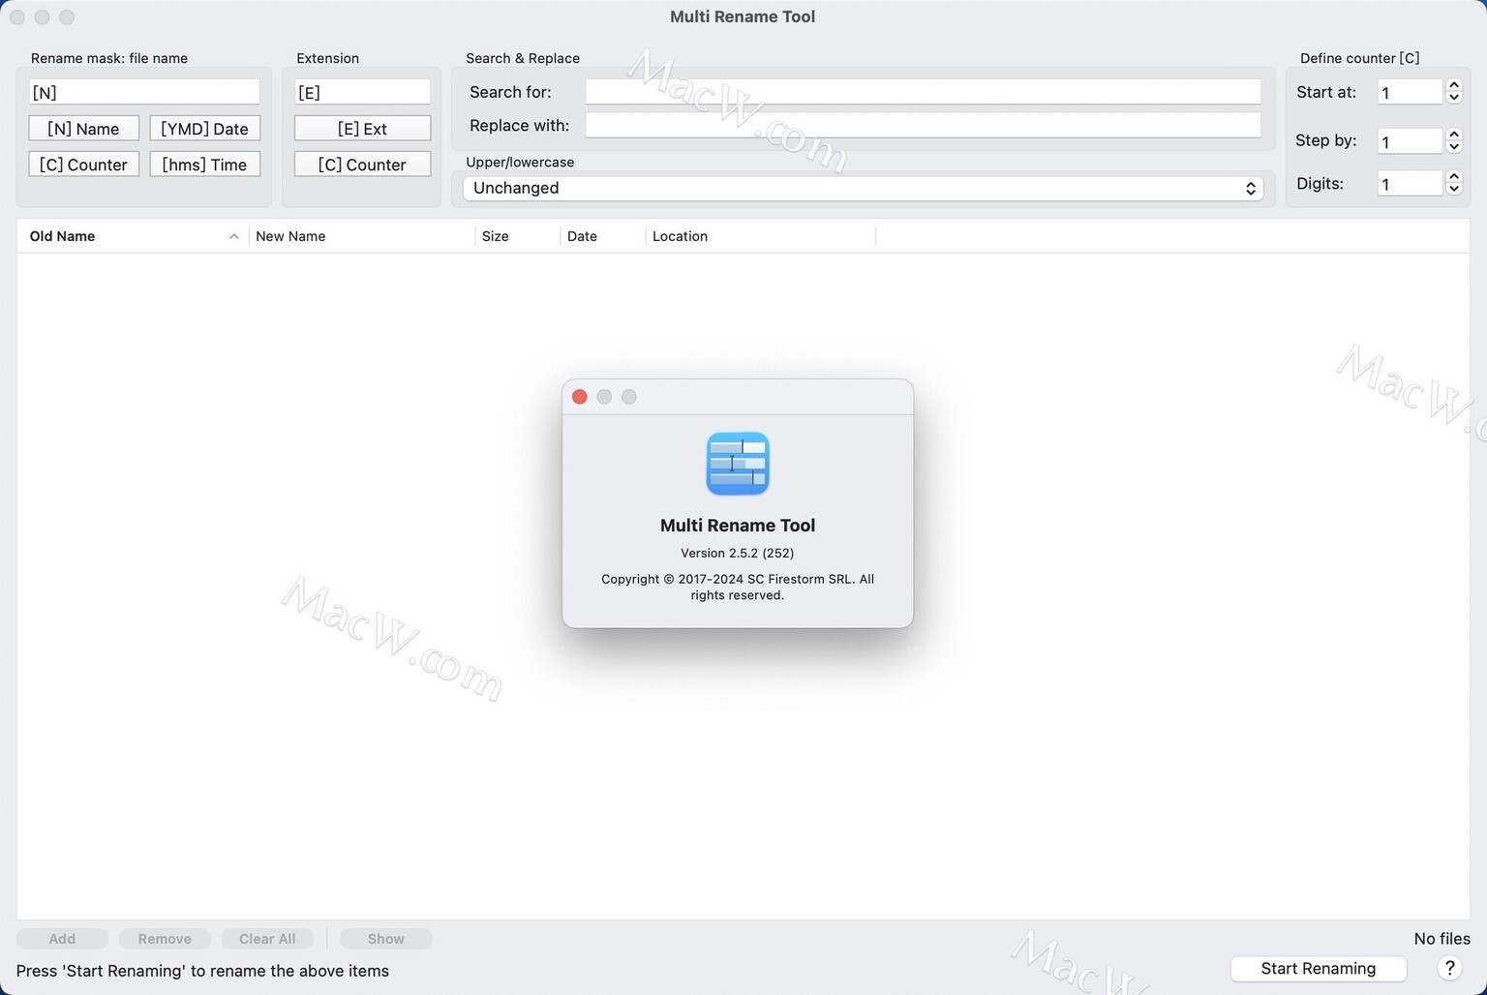Click the Press 'Start Renaming' hint text

tap(202, 971)
